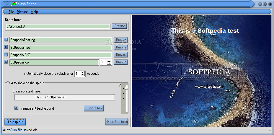Open the File menu
The height and width of the screenshot is (135, 274).
(11, 12)
